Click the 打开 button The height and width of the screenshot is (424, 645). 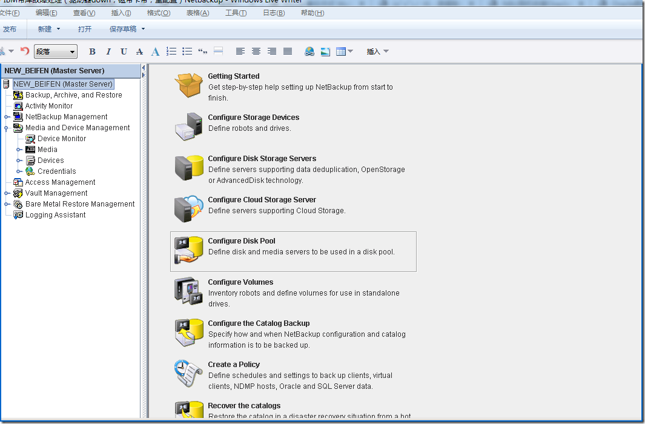click(x=85, y=29)
